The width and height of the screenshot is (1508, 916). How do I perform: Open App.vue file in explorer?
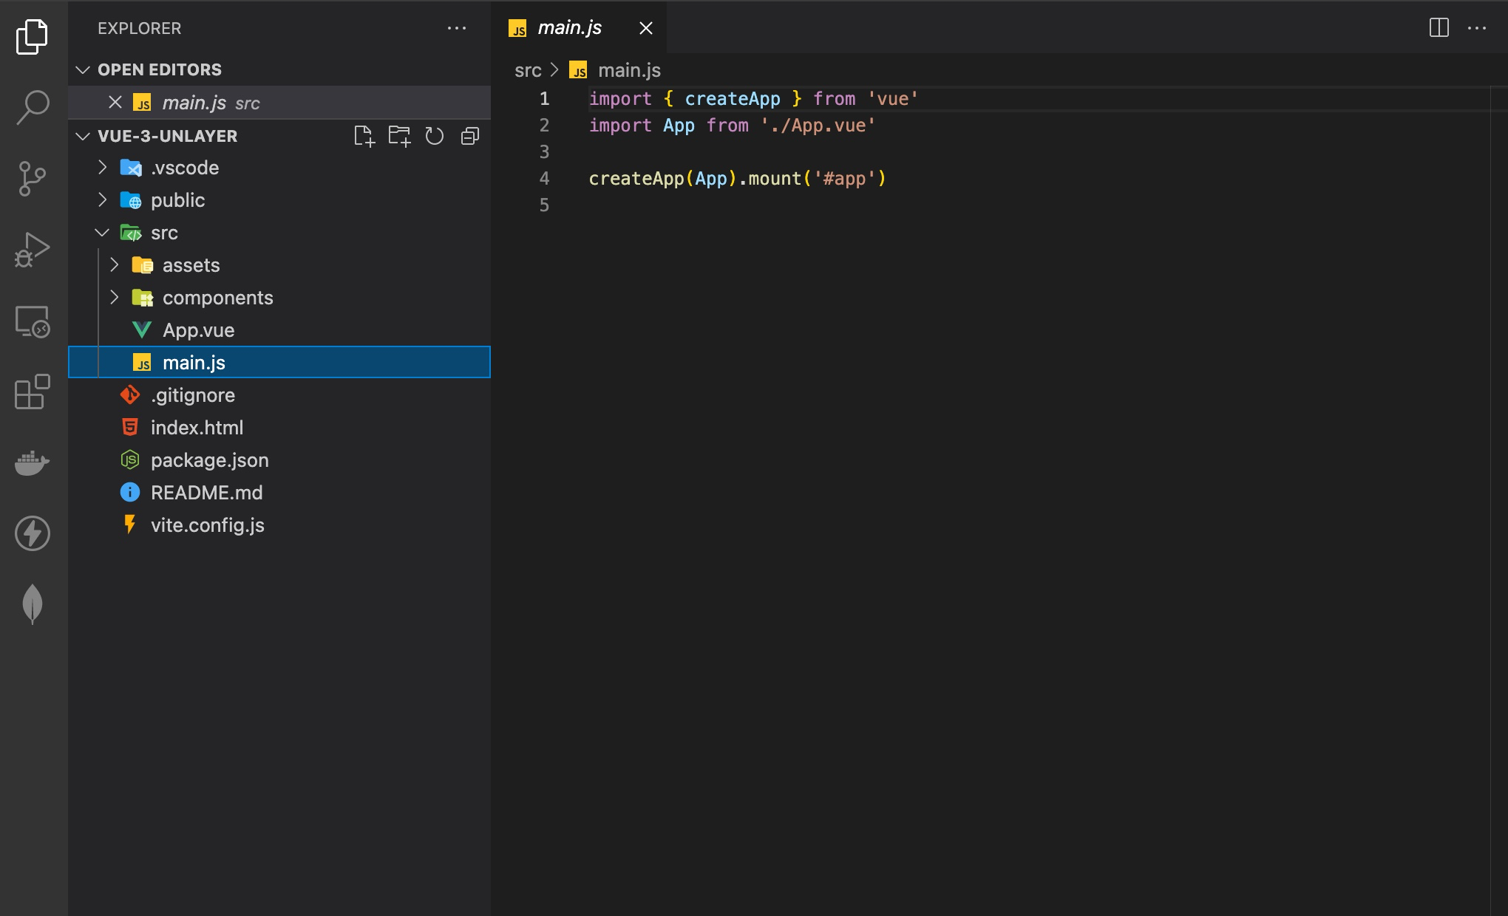pyautogui.click(x=279, y=330)
